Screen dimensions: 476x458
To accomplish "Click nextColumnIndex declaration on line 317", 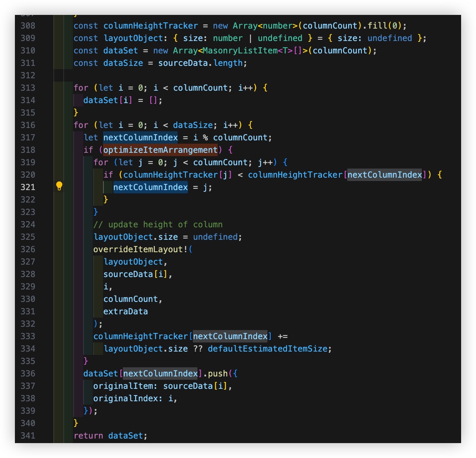I will tap(140, 137).
